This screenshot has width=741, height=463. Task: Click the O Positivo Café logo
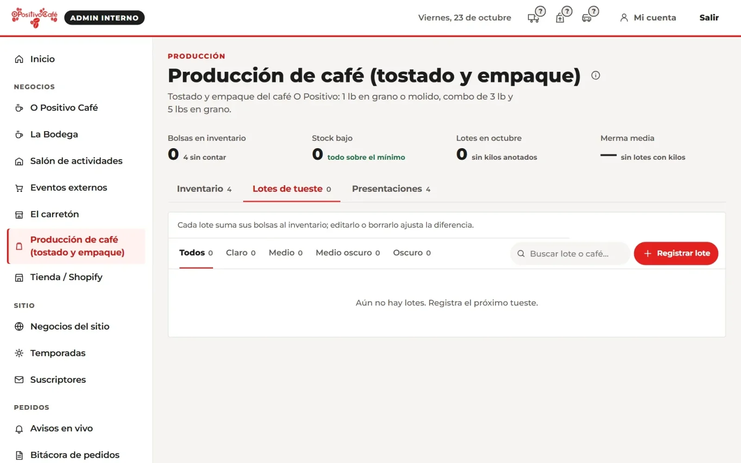[35, 18]
